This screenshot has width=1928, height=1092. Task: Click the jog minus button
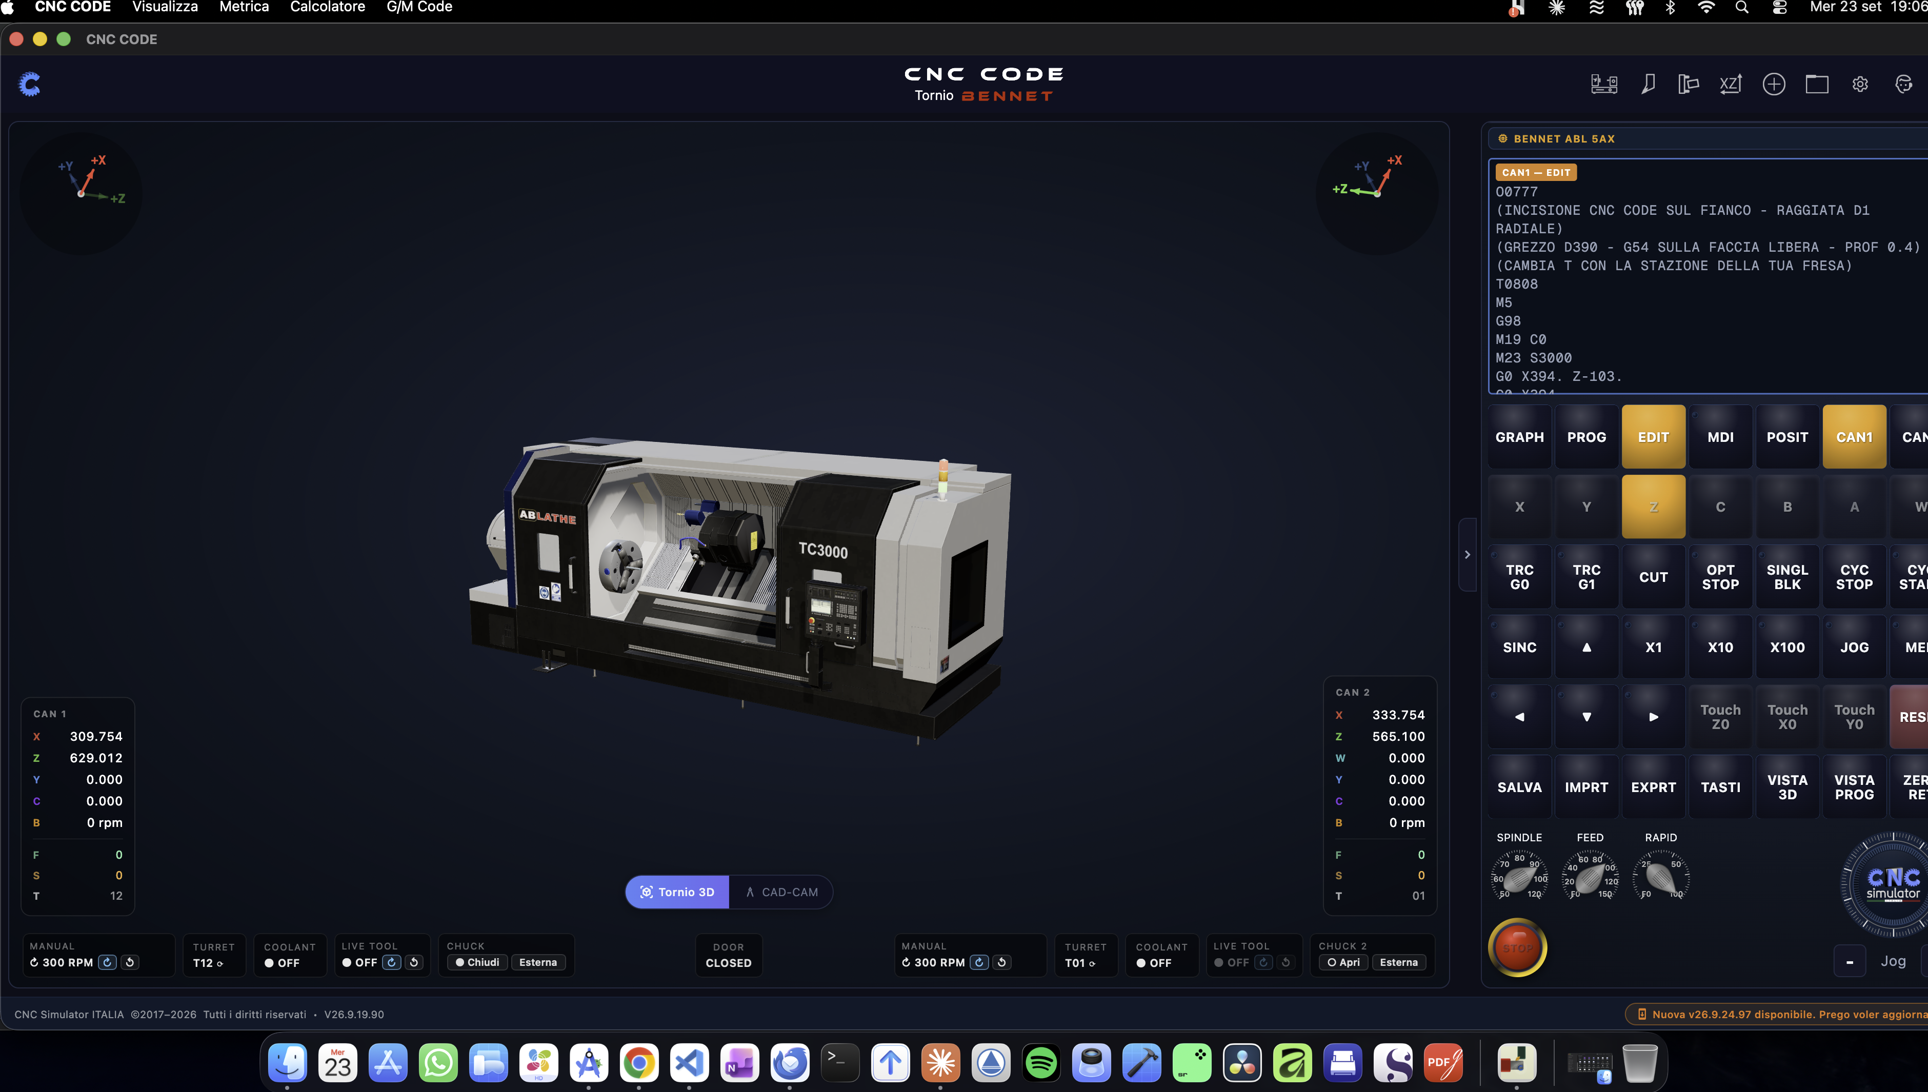click(x=1849, y=961)
